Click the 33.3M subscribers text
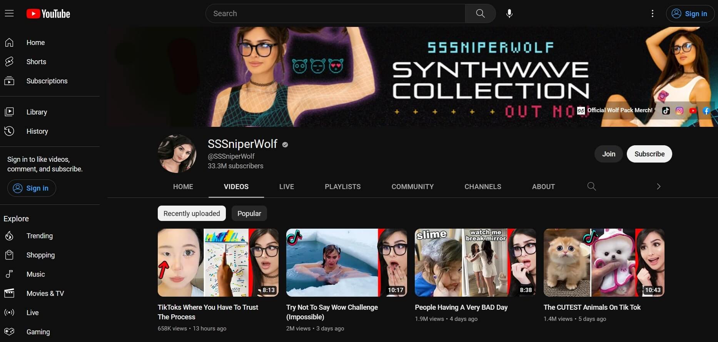Screen dimensions: 718x342 point(235,166)
